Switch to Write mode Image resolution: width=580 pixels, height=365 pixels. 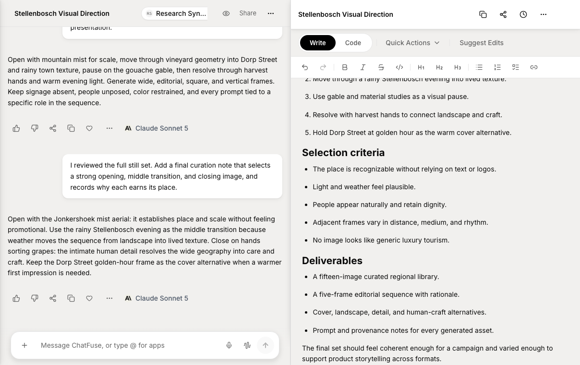click(317, 43)
